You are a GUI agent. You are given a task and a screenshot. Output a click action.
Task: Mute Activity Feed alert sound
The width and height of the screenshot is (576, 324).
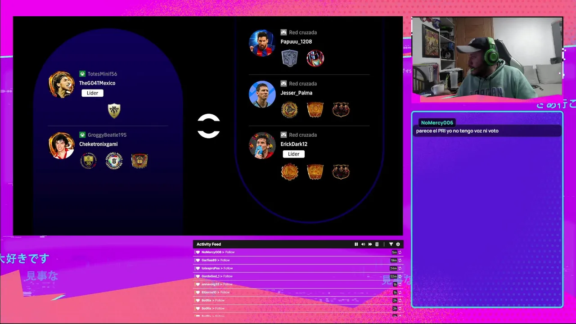pos(363,244)
